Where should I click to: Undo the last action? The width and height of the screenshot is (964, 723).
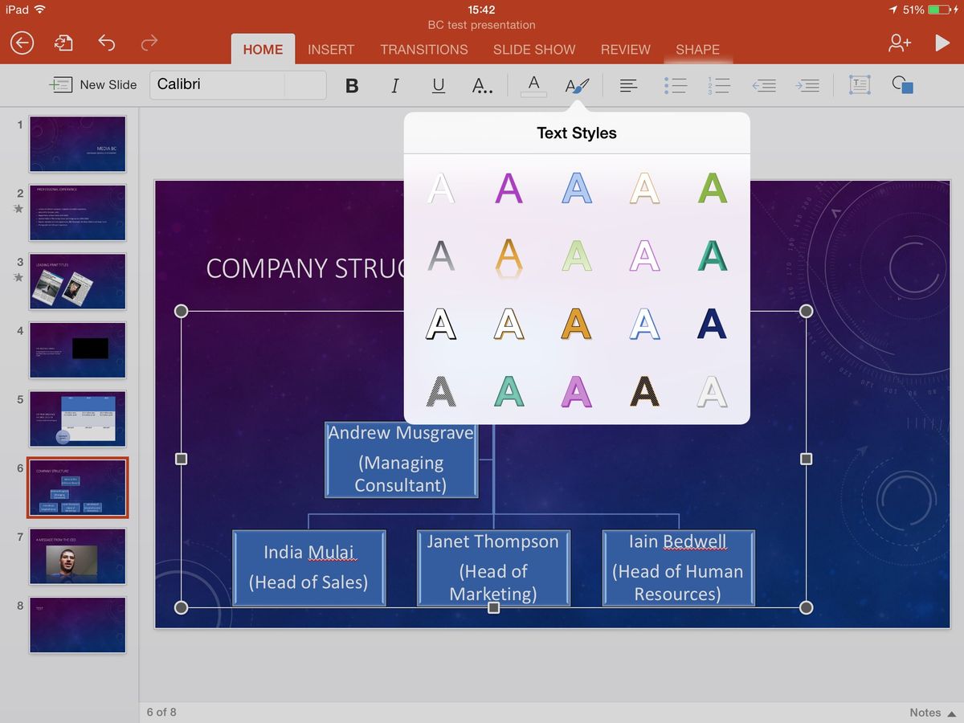(x=107, y=43)
